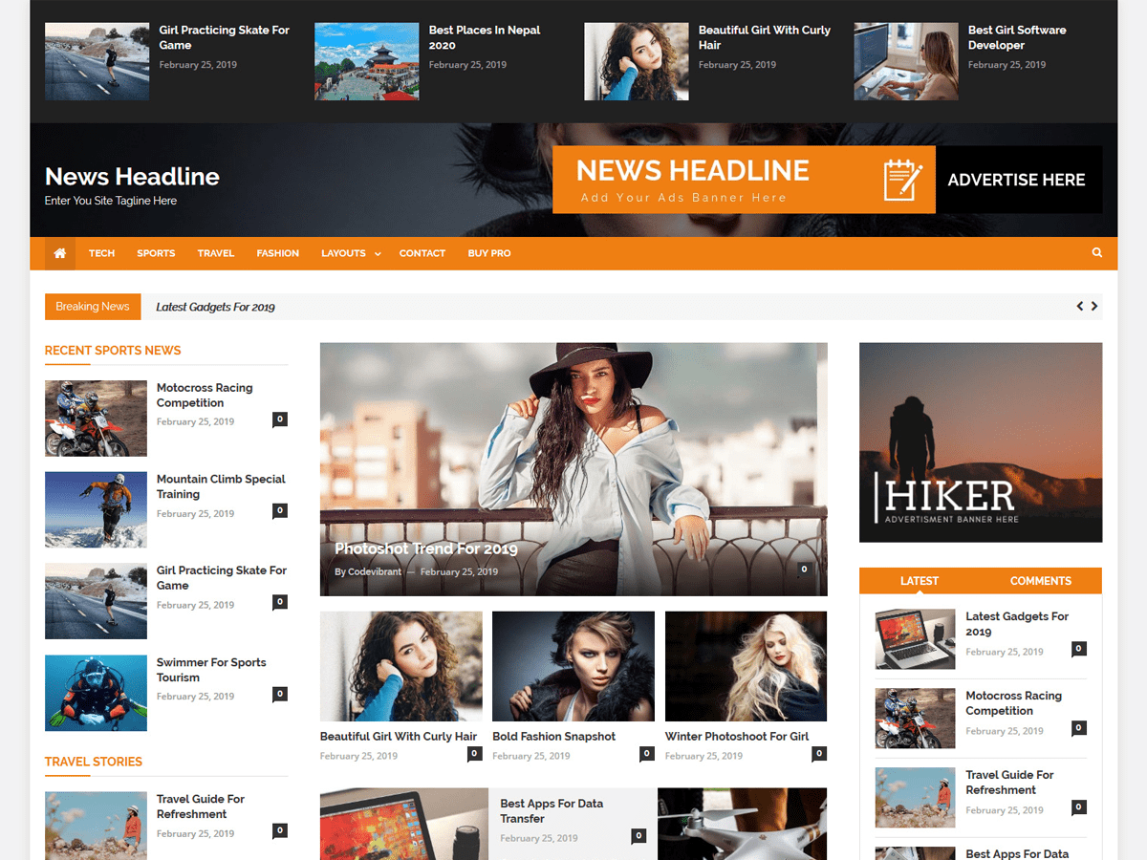Open the FASHION section from the navigation
Image resolution: width=1147 pixels, height=860 pixels.
click(277, 252)
